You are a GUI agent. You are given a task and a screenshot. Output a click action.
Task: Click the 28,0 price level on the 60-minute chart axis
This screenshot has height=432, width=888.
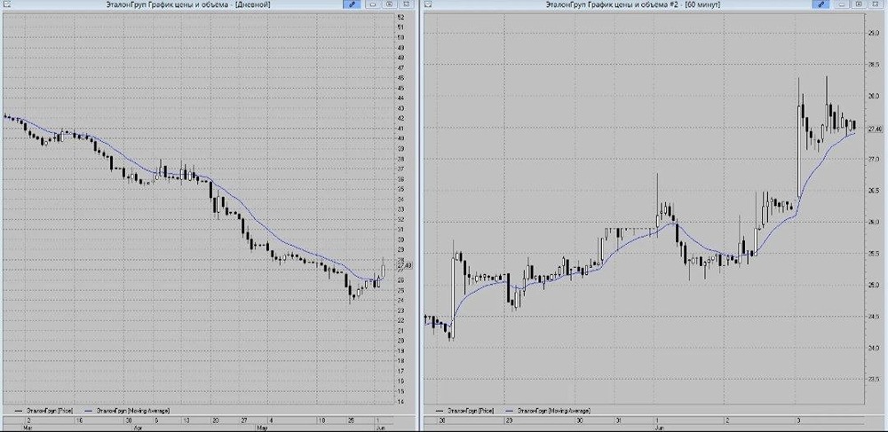tap(872, 97)
